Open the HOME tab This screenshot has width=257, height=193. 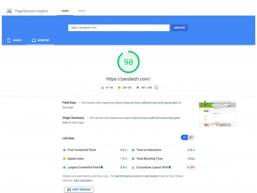point(65,11)
